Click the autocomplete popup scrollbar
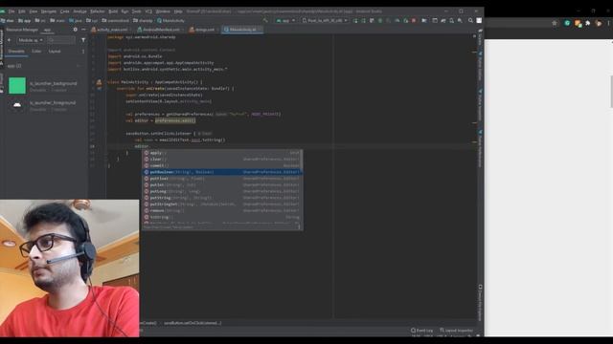613x344 pixels. coord(302,161)
